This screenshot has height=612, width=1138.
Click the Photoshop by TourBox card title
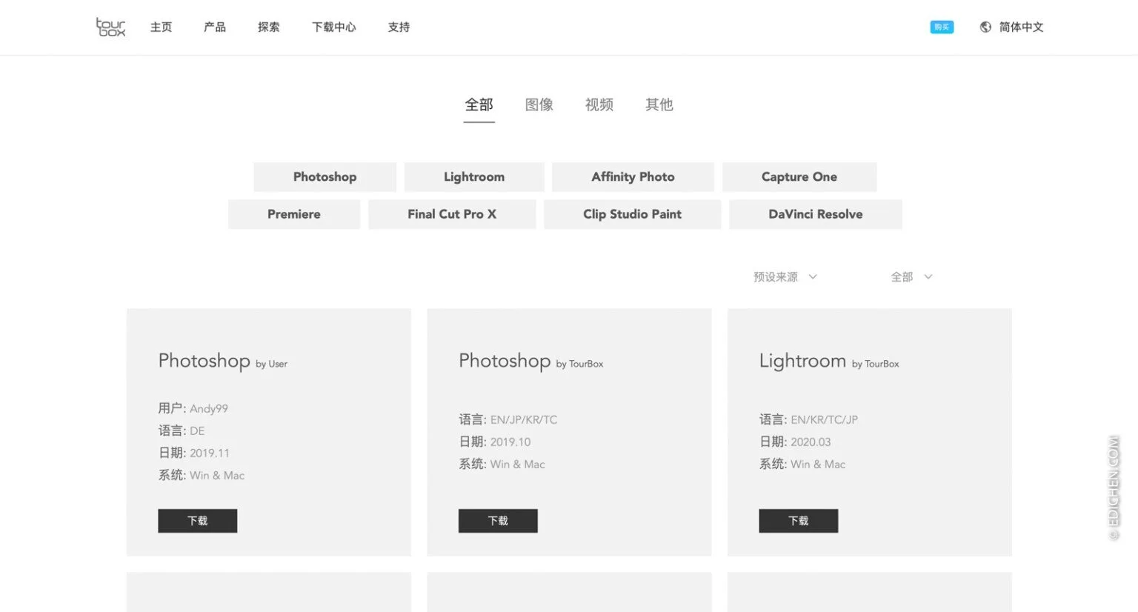tap(531, 362)
